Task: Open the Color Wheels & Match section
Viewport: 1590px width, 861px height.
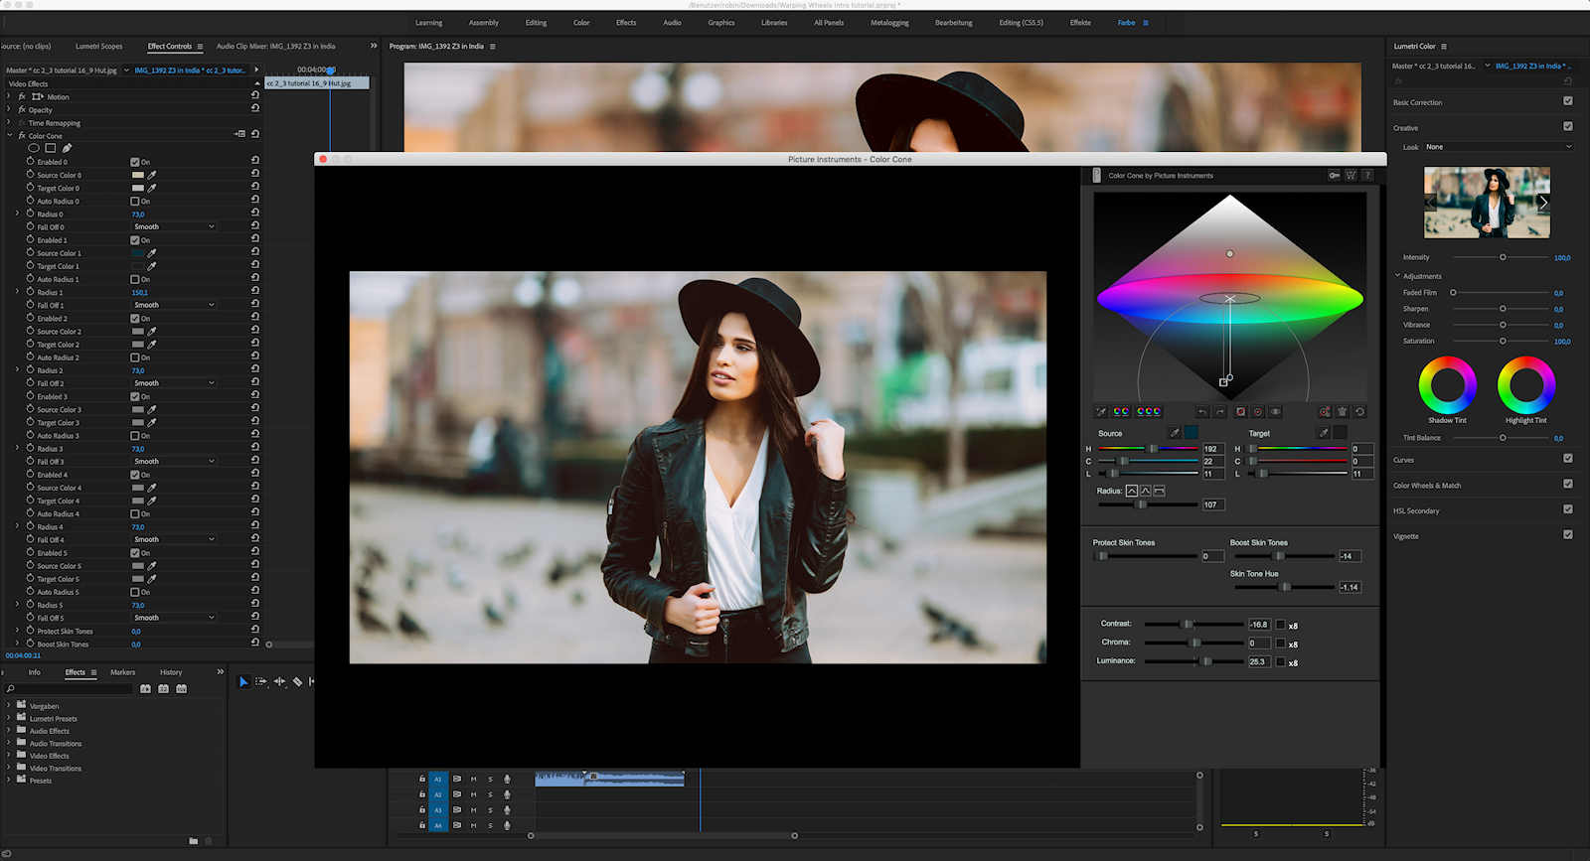Action: pos(1427,486)
